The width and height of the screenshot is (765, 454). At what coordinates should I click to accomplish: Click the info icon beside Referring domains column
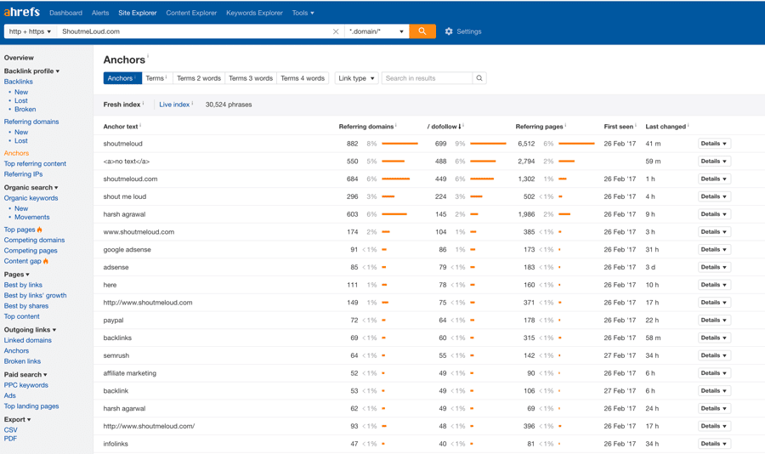coord(395,126)
